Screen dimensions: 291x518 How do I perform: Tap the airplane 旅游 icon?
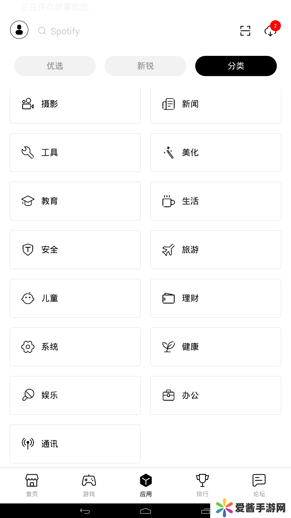tap(168, 250)
